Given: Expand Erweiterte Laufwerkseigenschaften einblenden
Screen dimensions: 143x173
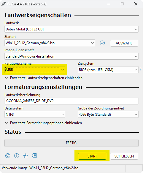Looking at the screenshot, I should tap(44, 78).
